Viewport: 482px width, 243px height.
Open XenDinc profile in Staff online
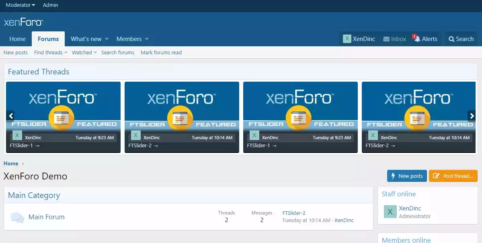410,208
